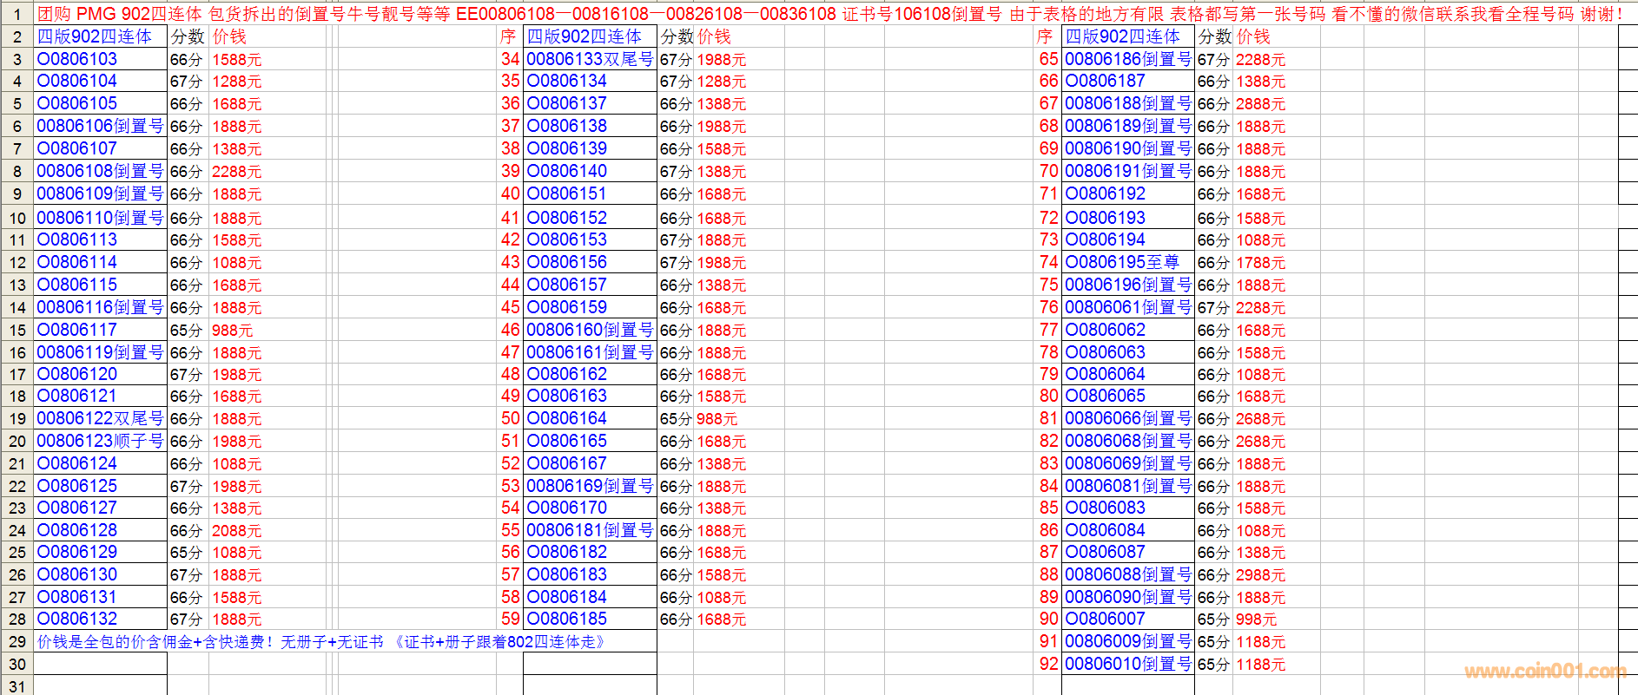This screenshot has height=695, width=1638.
Task: Select cell 00806108倒置号
Action: tap(100, 172)
